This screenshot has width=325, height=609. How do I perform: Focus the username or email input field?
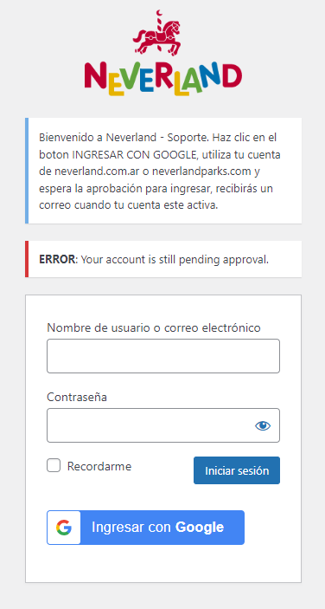coord(163,356)
